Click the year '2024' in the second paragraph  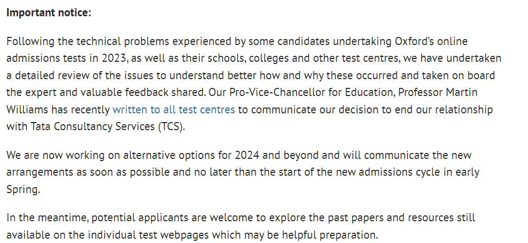pyautogui.click(x=247, y=156)
